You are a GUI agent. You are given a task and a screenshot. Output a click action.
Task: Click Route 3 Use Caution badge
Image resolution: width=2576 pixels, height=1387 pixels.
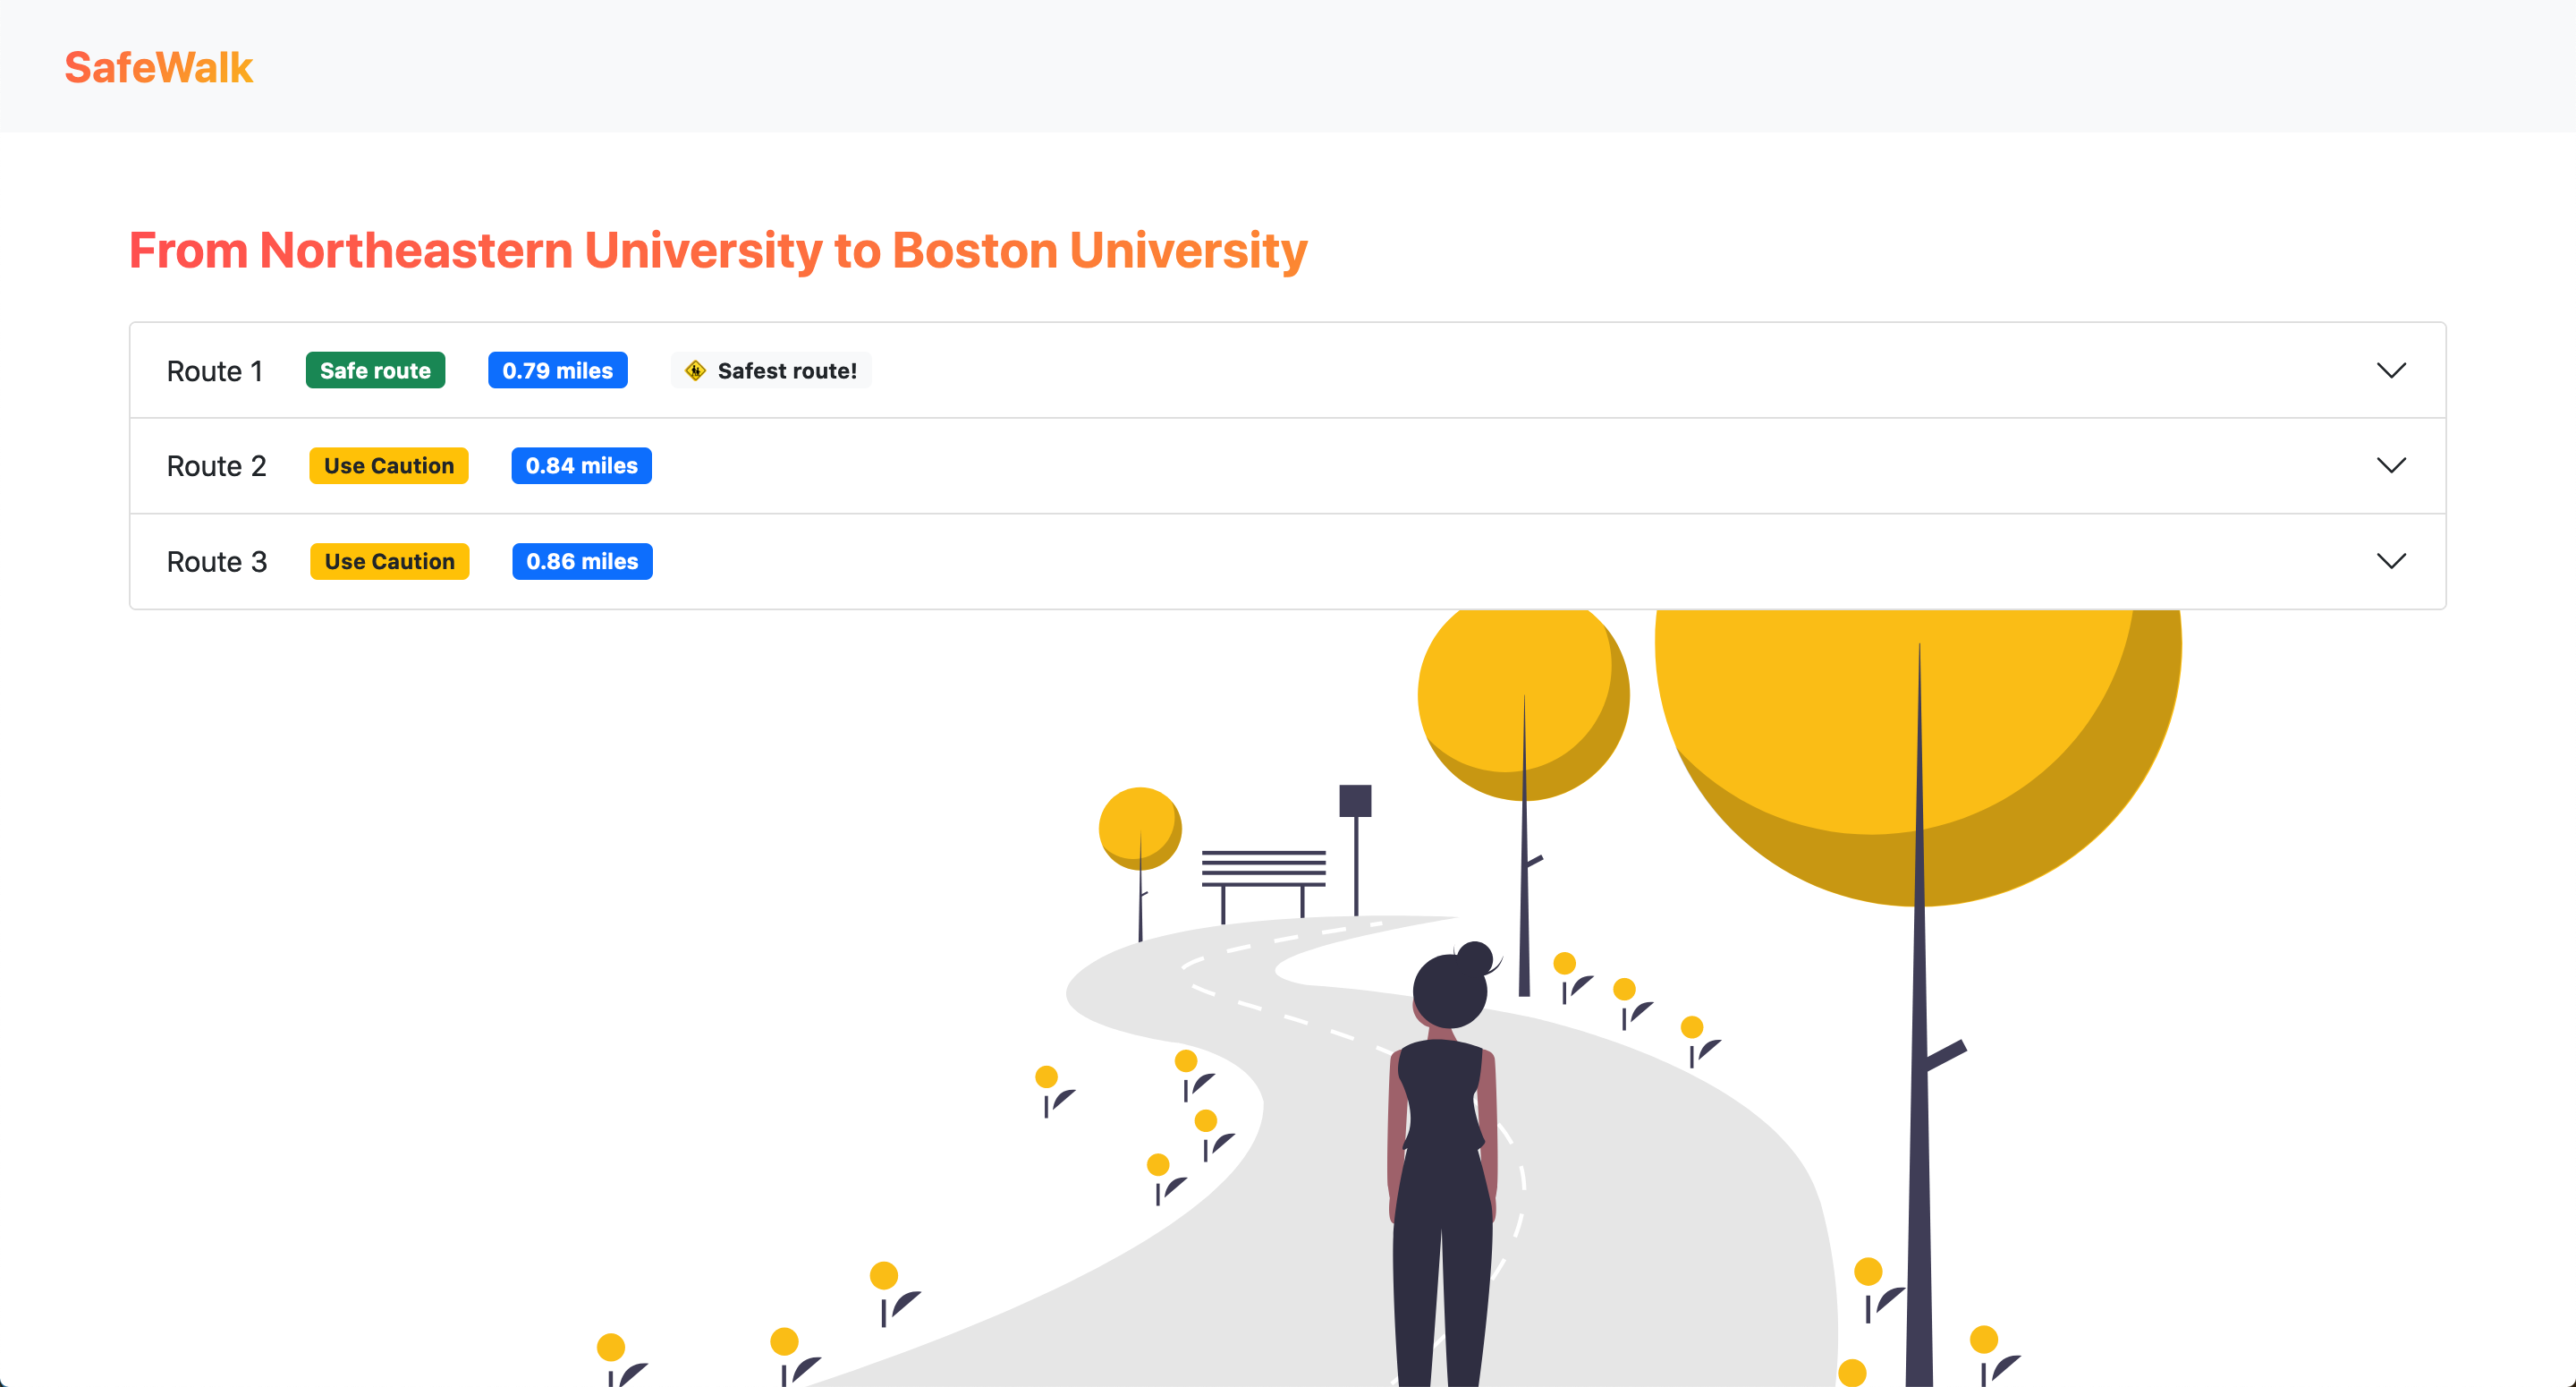(389, 561)
